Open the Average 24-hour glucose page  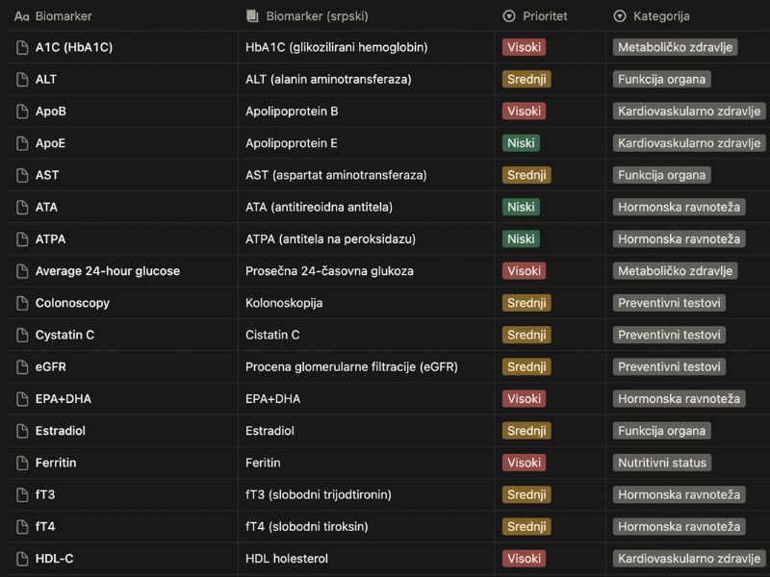pyautogui.click(x=107, y=271)
